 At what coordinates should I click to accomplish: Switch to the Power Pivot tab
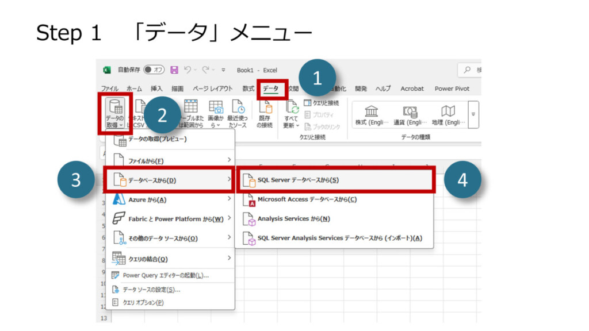(x=452, y=88)
